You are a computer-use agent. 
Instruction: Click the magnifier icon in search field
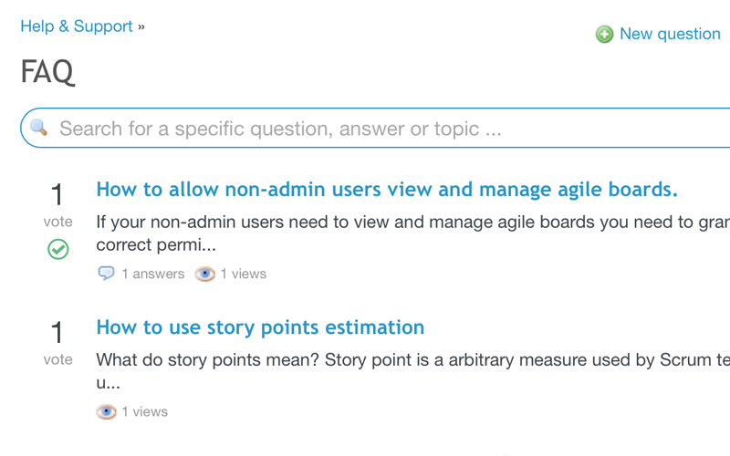click(38, 128)
